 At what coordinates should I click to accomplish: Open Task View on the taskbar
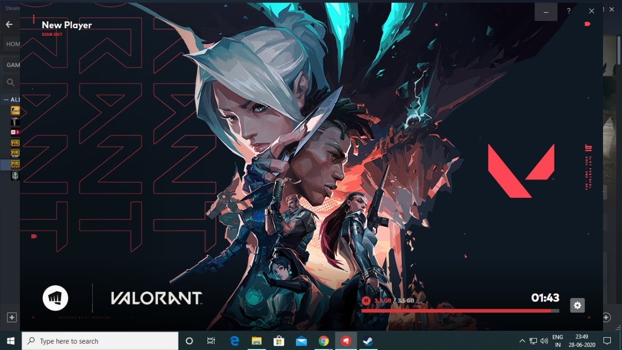tap(211, 341)
